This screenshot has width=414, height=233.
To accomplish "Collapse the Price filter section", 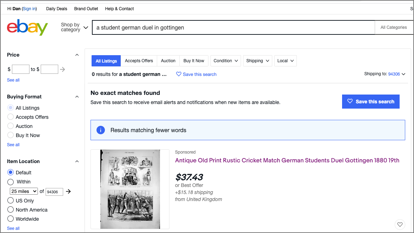I will pyautogui.click(x=77, y=55).
